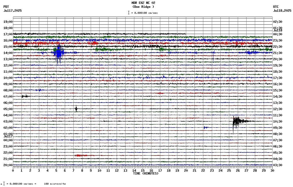
Task: Click the '02:30' UTC row label
Action: click(278, 22)
